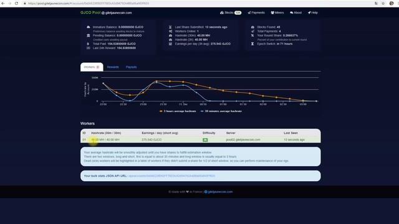Bookmark page with star icon
The image size is (399, 224).
tap(383, 3)
